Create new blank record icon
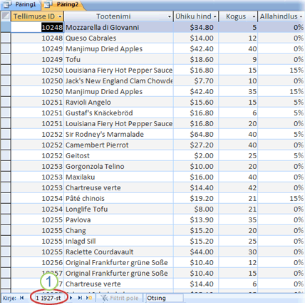The image size is (305, 305). click(89, 298)
